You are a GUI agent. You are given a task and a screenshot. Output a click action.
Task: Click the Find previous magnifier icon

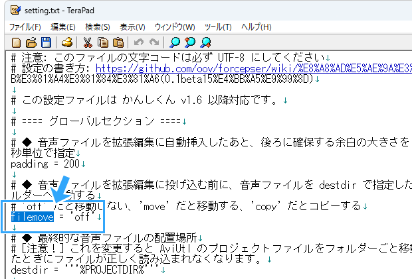click(190, 42)
